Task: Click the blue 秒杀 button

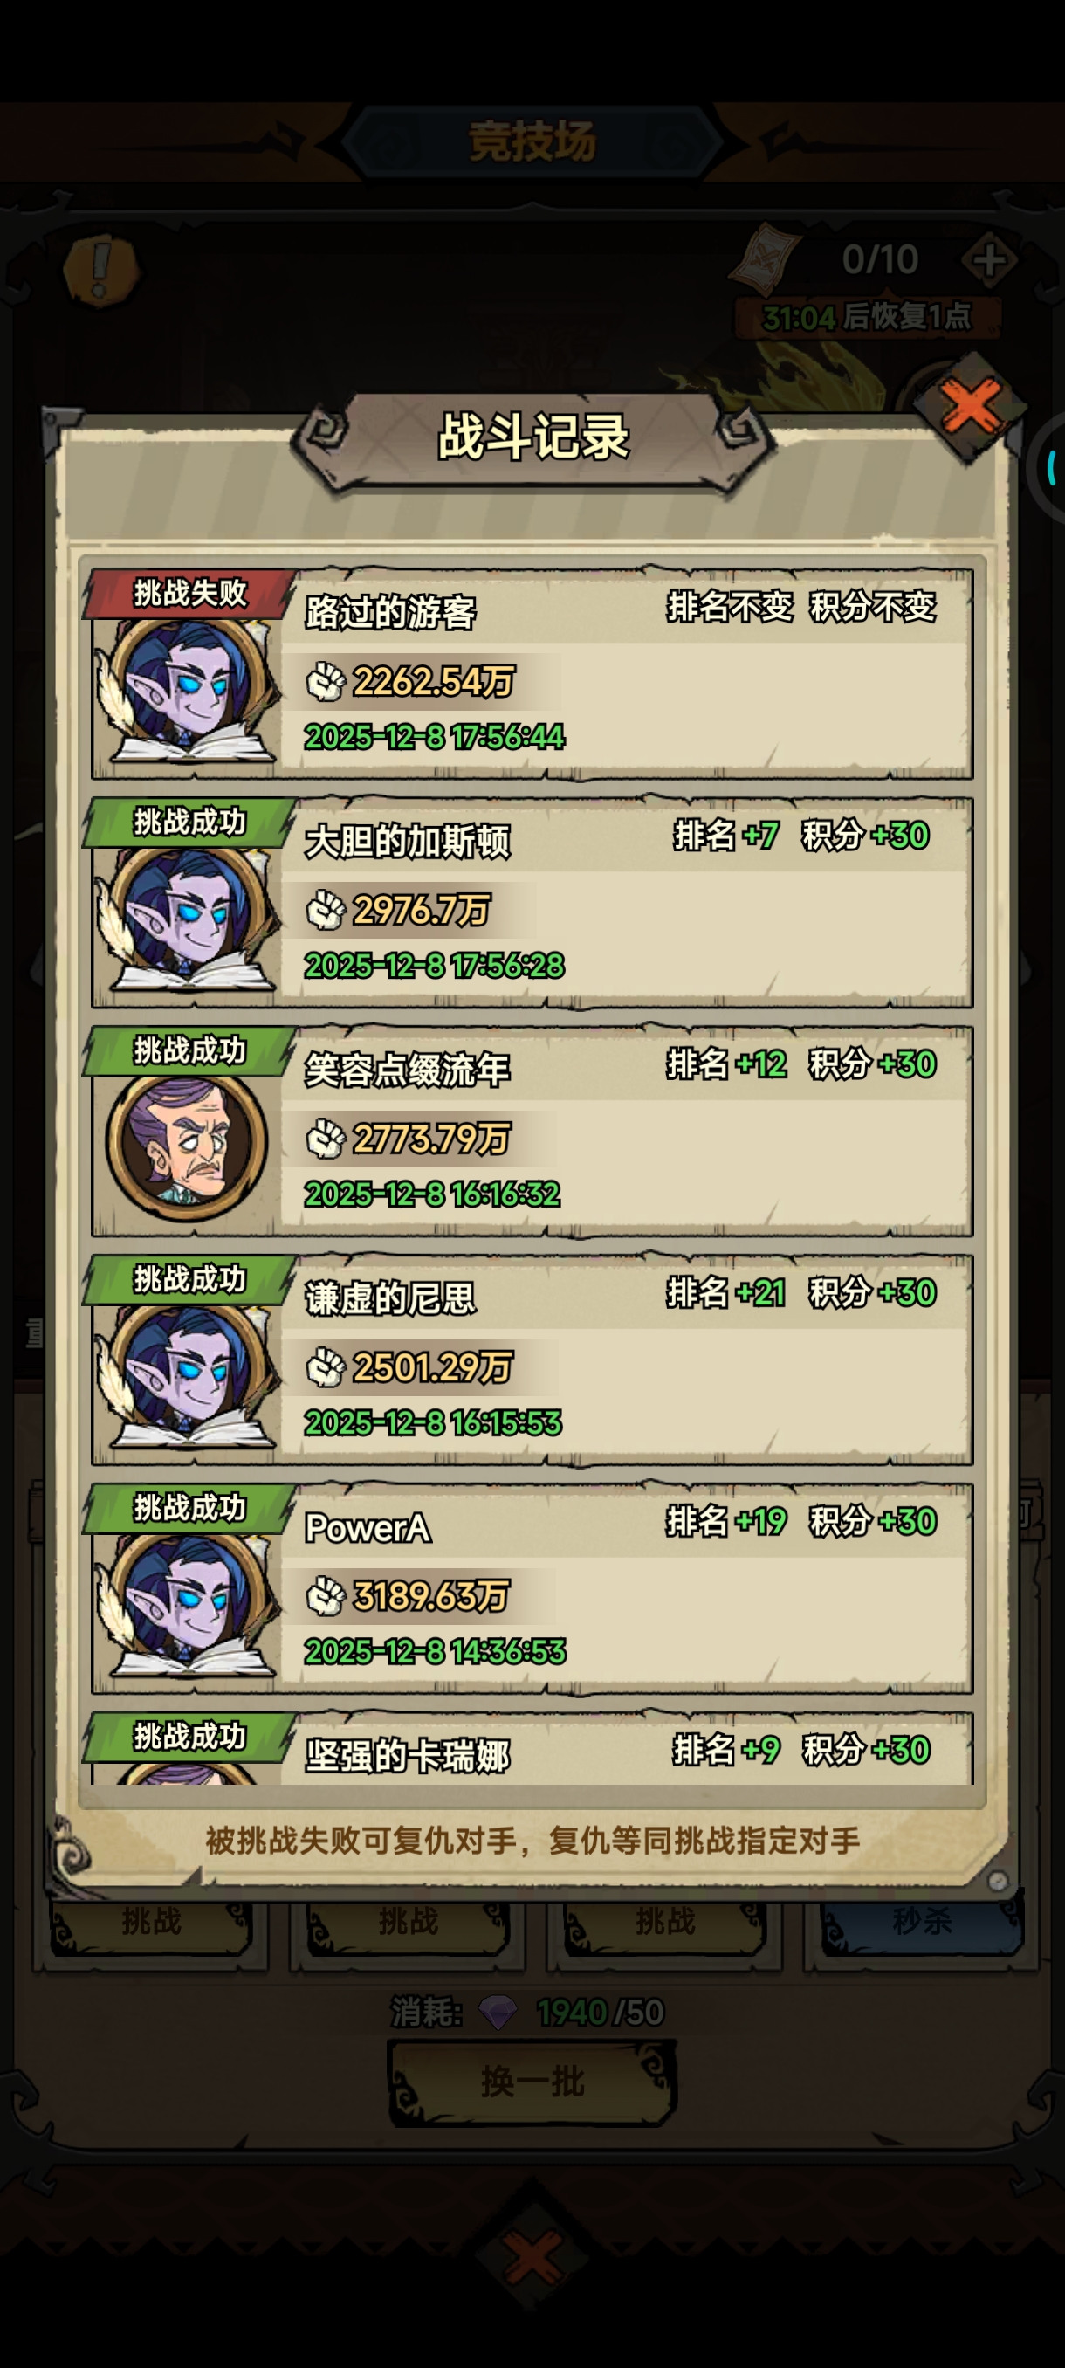Action: pyautogui.click(x=922, y=1921)
